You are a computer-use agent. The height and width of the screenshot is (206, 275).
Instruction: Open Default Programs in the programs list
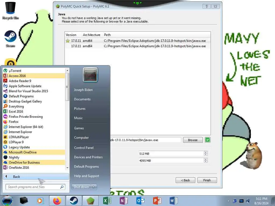[x=34, y=96]
